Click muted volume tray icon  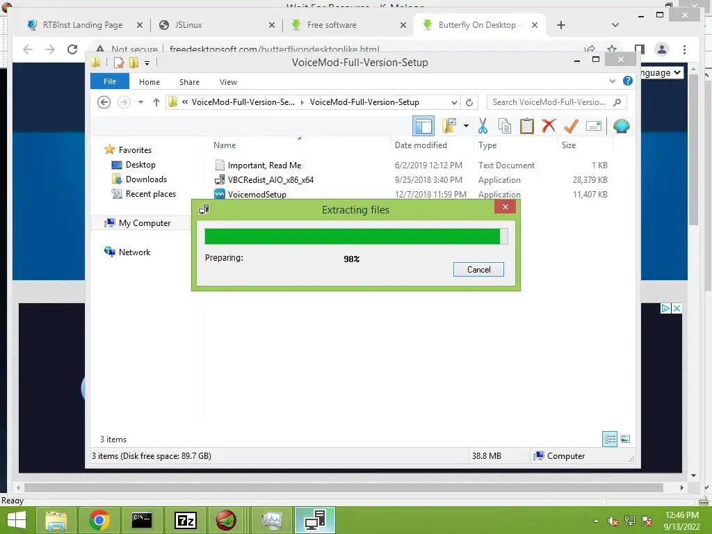[x=613, y=521]
